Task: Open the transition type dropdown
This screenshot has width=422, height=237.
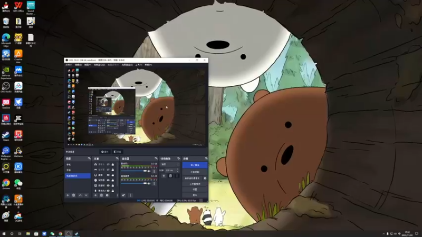Action: 170,164
